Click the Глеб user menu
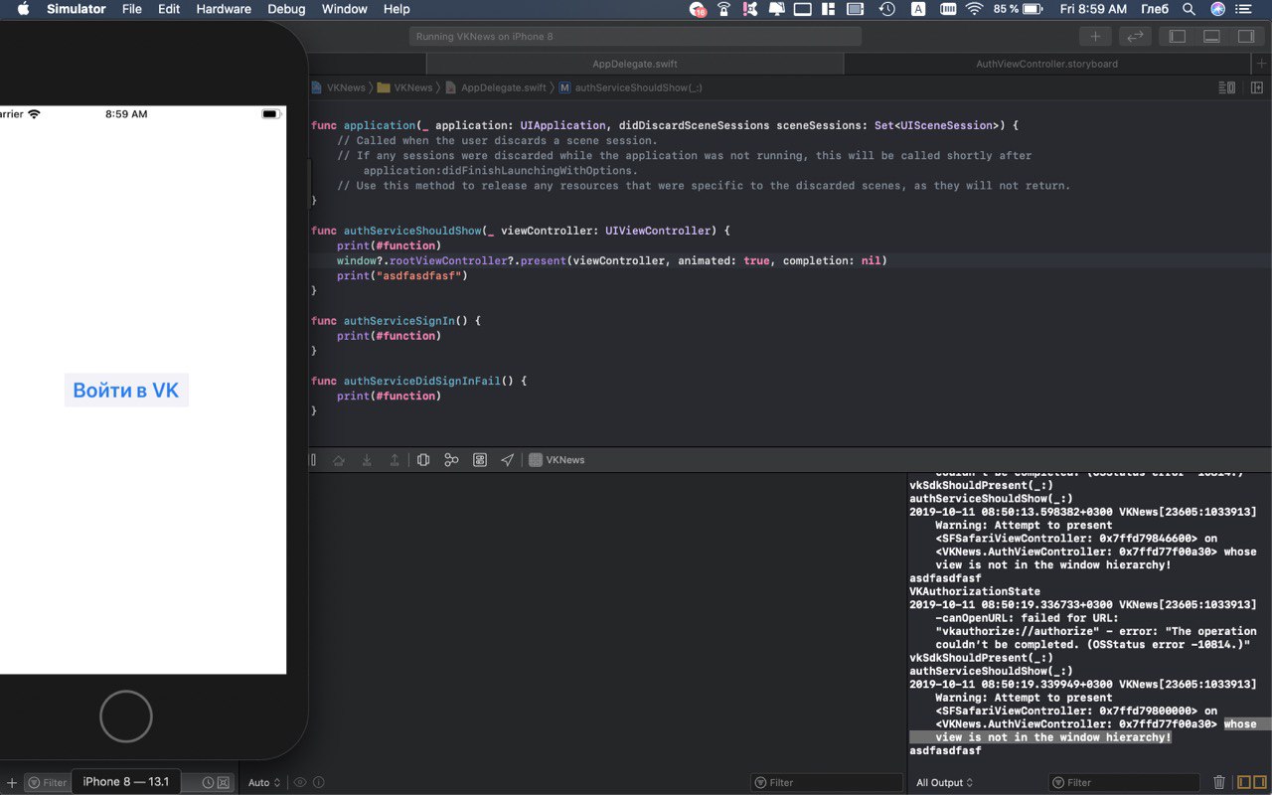 point(1155,9)
